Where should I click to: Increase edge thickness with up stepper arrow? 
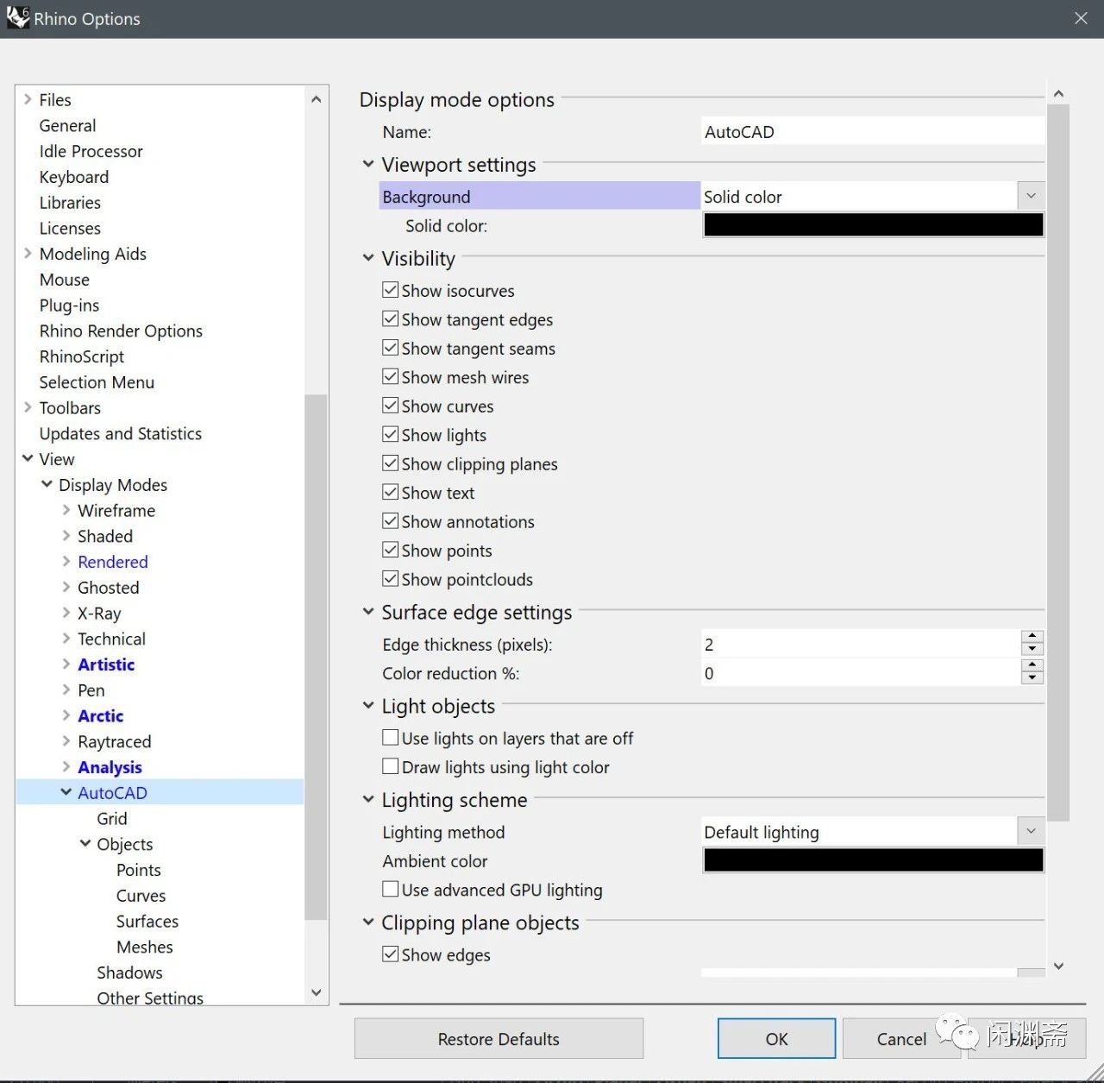point(1032,637)
